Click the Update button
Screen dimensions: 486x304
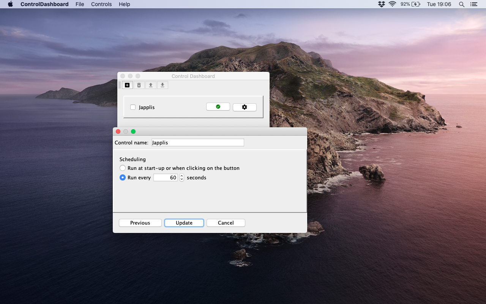[x=184, y=223]
